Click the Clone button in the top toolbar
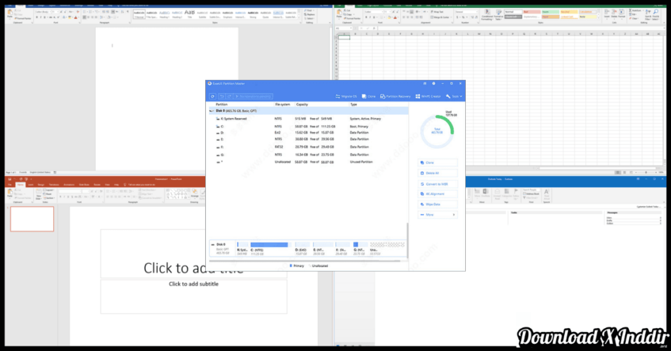The image size is (671, 351). point(368,96)
